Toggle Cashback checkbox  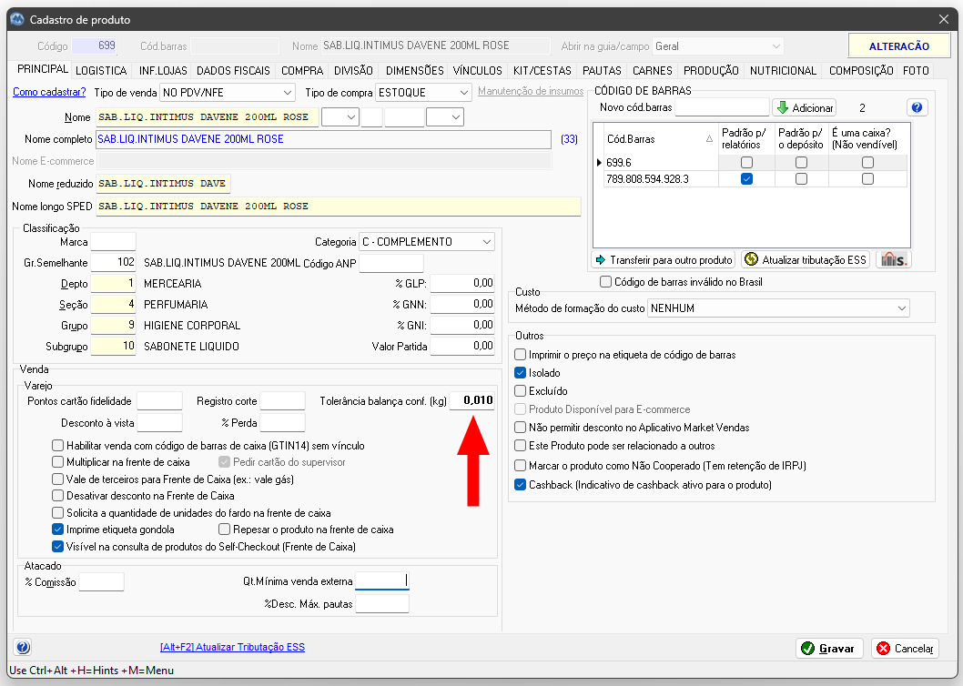pyautogui.click(x=521, y=485)
